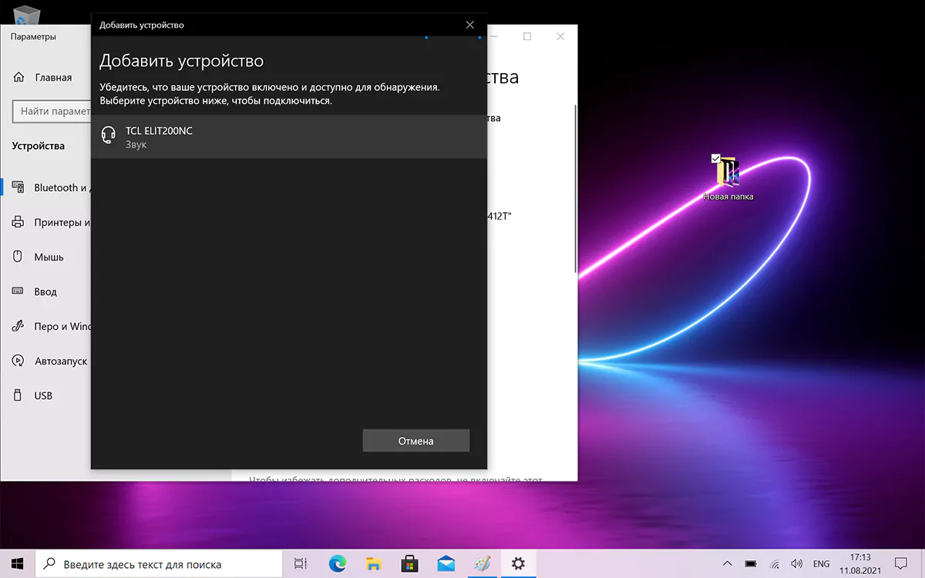Viewport: 925px width, 578px height.
Task: Close the Добавить устройство dialog
Action: [x=470, y=25]
